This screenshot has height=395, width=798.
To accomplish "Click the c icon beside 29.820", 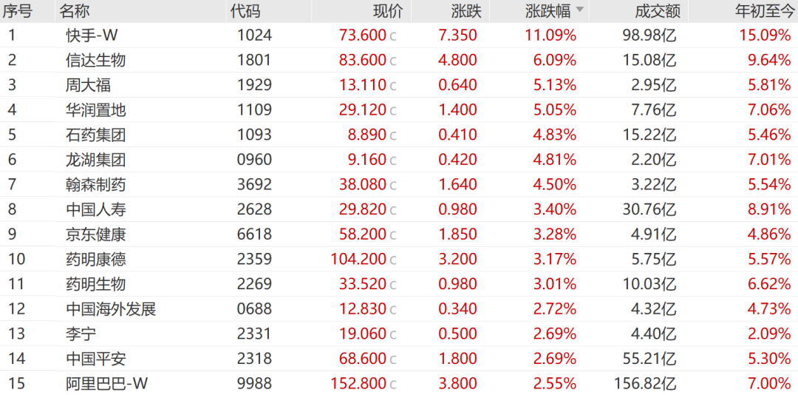I will (393, 210).
